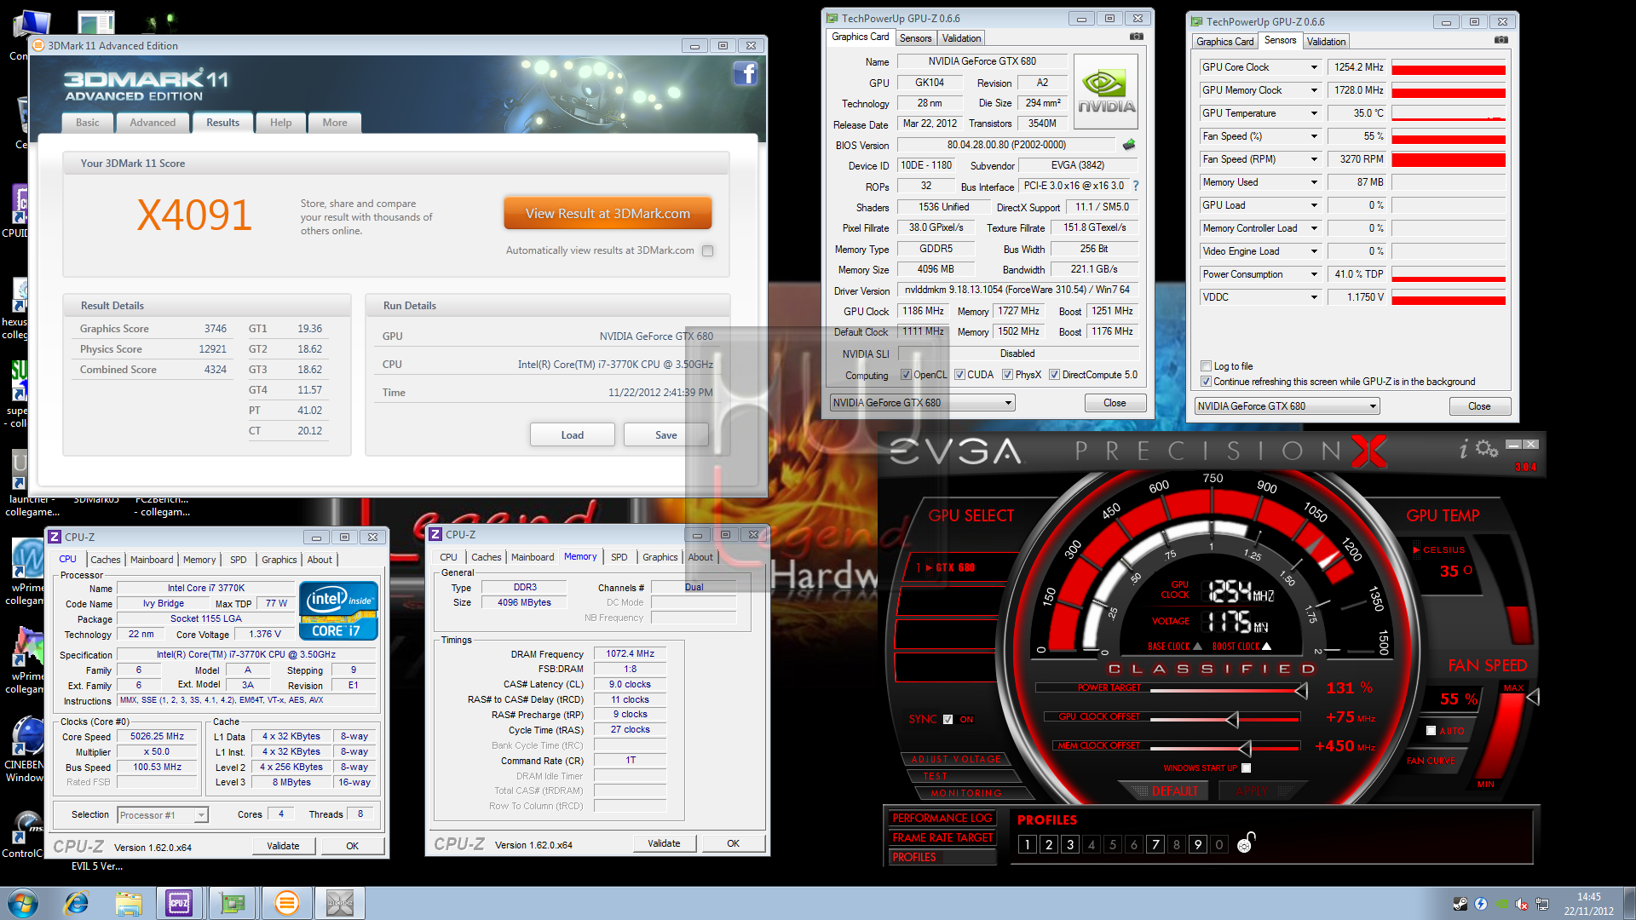Toggle Continue refreshing in background checkbox
The height and width of the screenshot is (920, 1636).
1206,382
